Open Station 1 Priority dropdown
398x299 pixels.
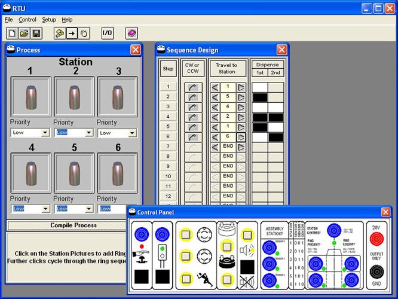coord(45,133)
